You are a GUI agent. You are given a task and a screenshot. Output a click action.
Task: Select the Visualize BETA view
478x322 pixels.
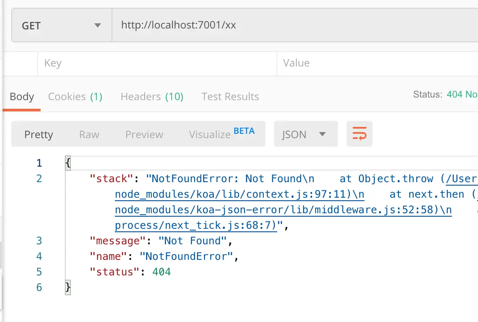pos(221,134)
